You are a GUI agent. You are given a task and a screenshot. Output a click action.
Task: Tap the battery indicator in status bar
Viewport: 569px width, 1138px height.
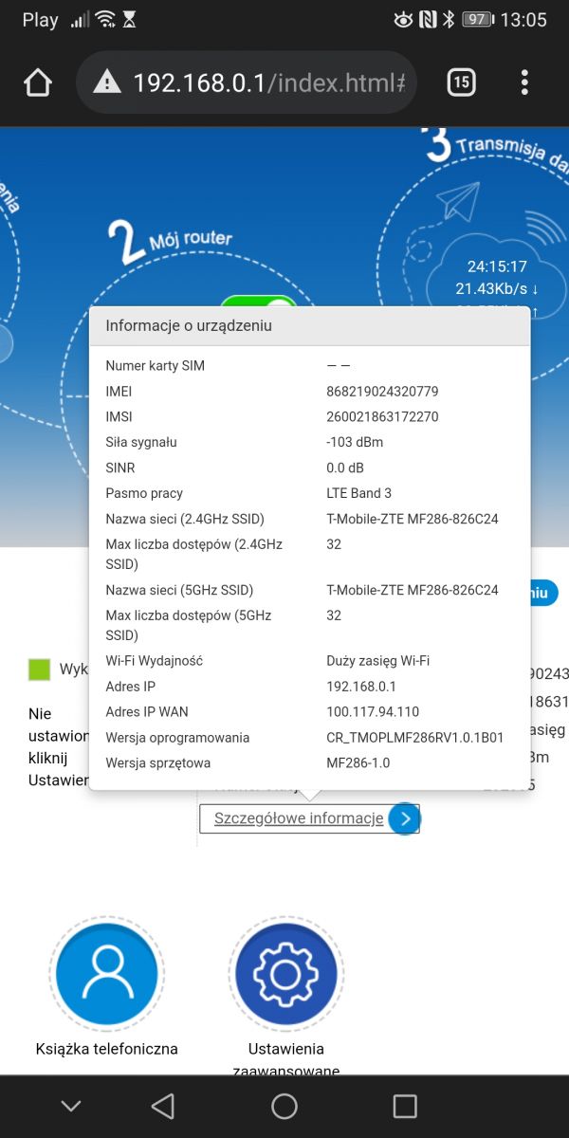(477, 19)
